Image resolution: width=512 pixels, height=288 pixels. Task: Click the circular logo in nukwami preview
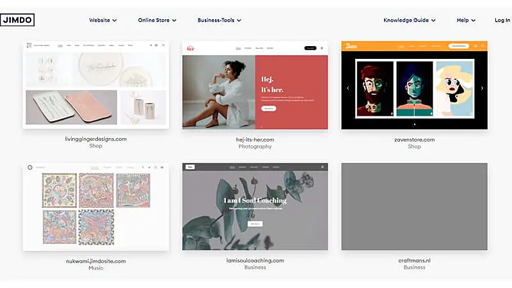tap(29, 167)
